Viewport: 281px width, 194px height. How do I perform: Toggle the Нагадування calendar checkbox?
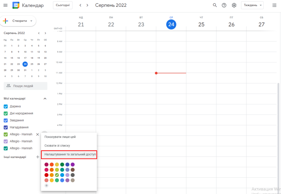(x=6, y=127)
